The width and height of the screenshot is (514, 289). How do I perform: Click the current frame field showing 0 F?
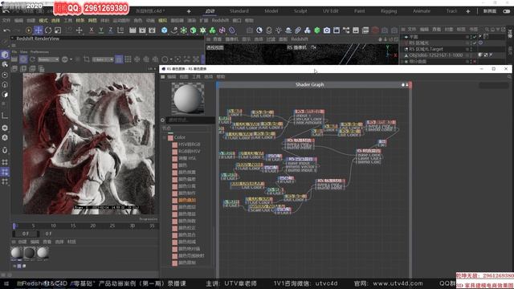point(26,234)
